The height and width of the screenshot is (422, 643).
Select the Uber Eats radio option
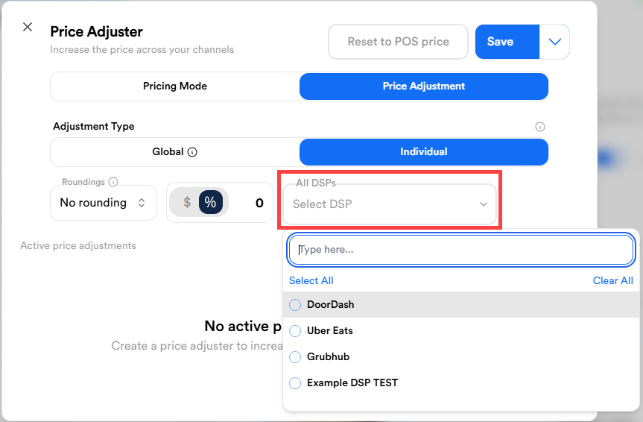click(x=295, y=331)
